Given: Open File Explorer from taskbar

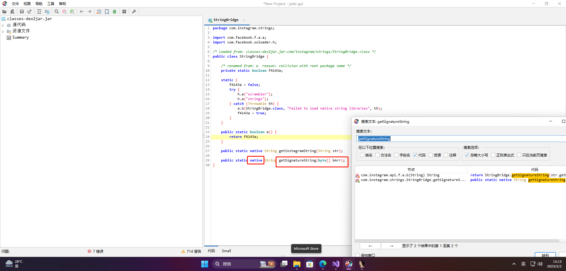Looking at the screenshot, I should point(297,264).
